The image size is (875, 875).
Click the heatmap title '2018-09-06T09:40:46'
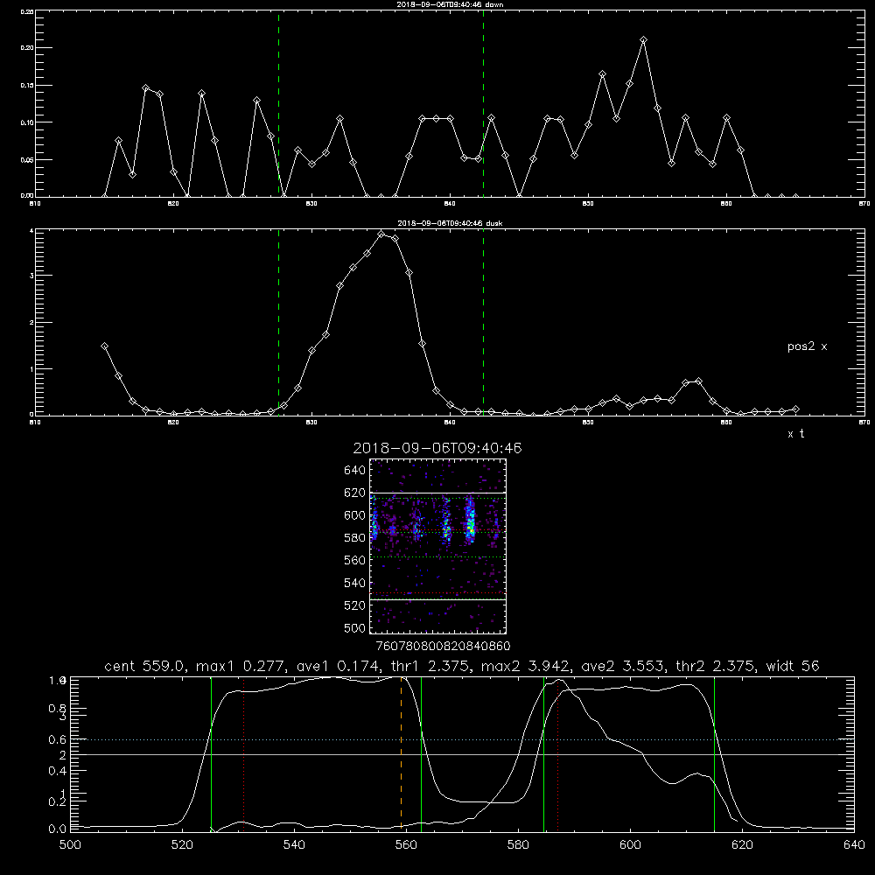tap(437, 448)
